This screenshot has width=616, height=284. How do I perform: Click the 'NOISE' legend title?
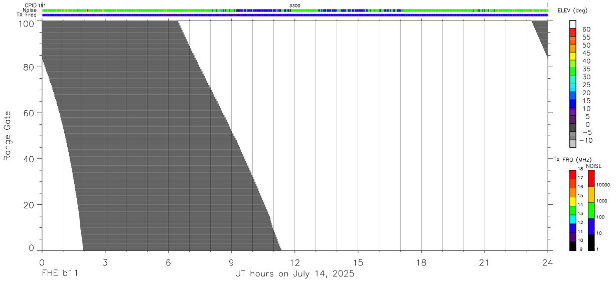593,166
